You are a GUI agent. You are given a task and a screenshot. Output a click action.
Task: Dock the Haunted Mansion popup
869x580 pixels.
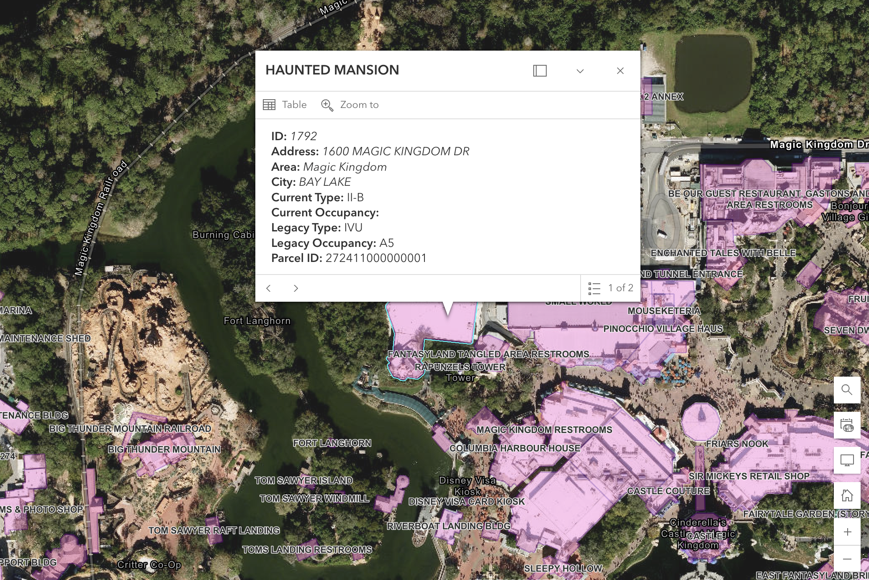pos(540,71)
